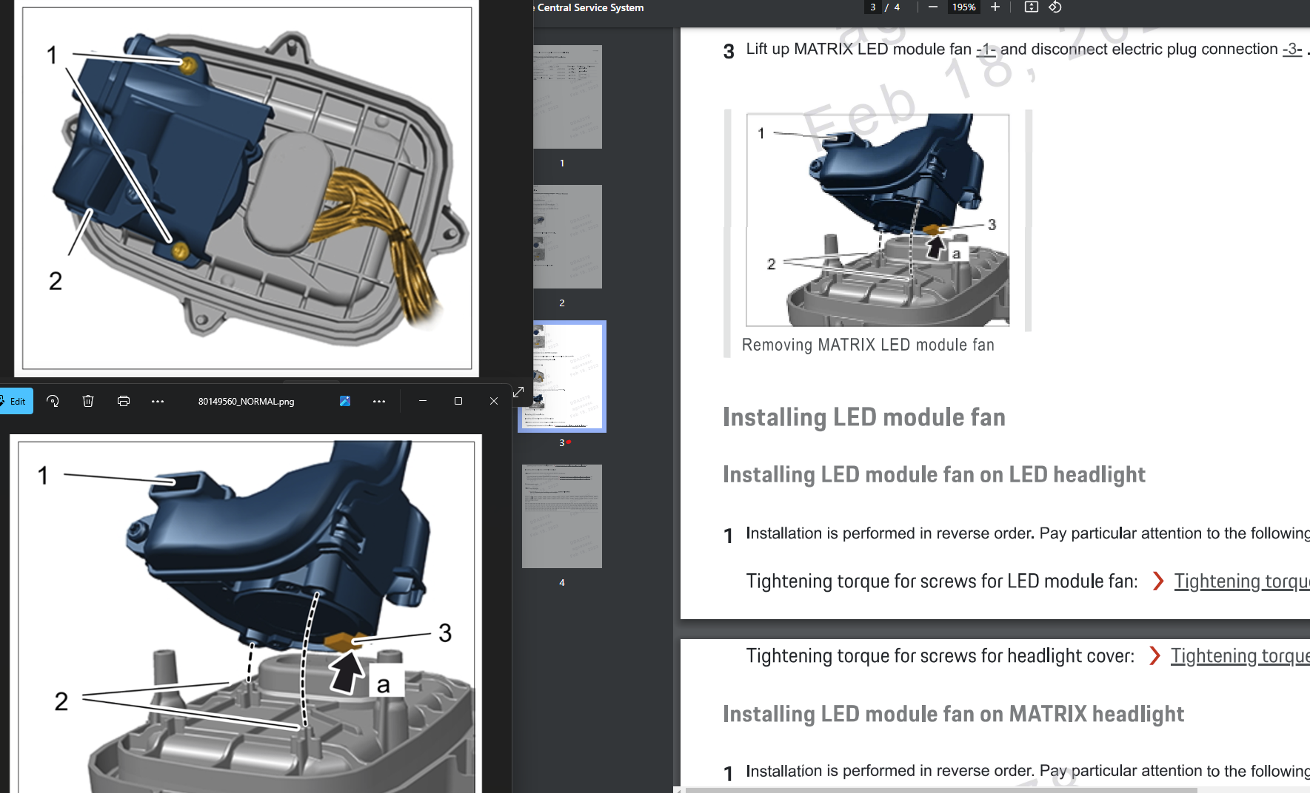Open the right three-dot menu near minimize

pos(379,401)
